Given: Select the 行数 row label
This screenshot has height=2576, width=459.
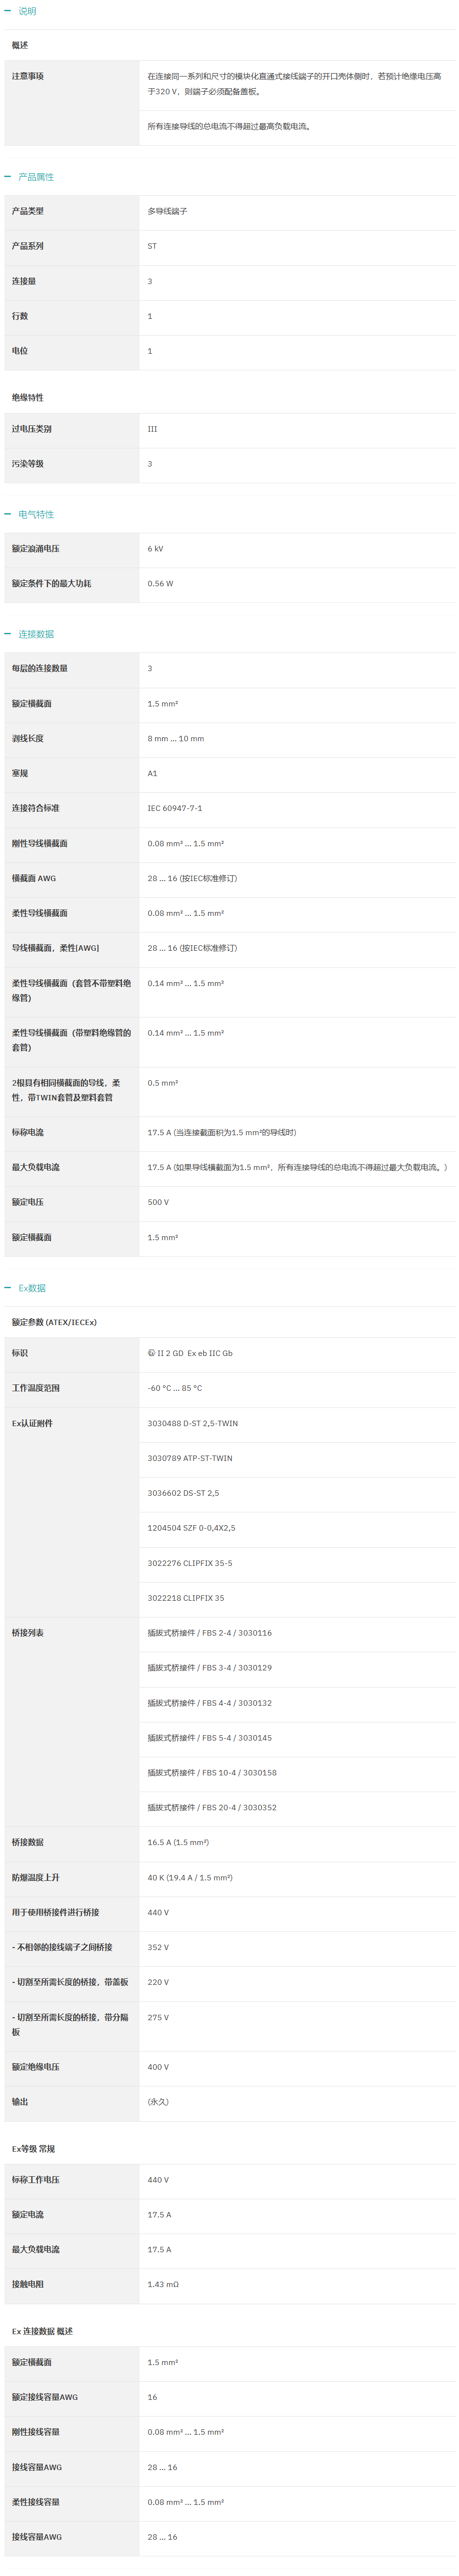Looking at the screenshot, I should 20,316.
